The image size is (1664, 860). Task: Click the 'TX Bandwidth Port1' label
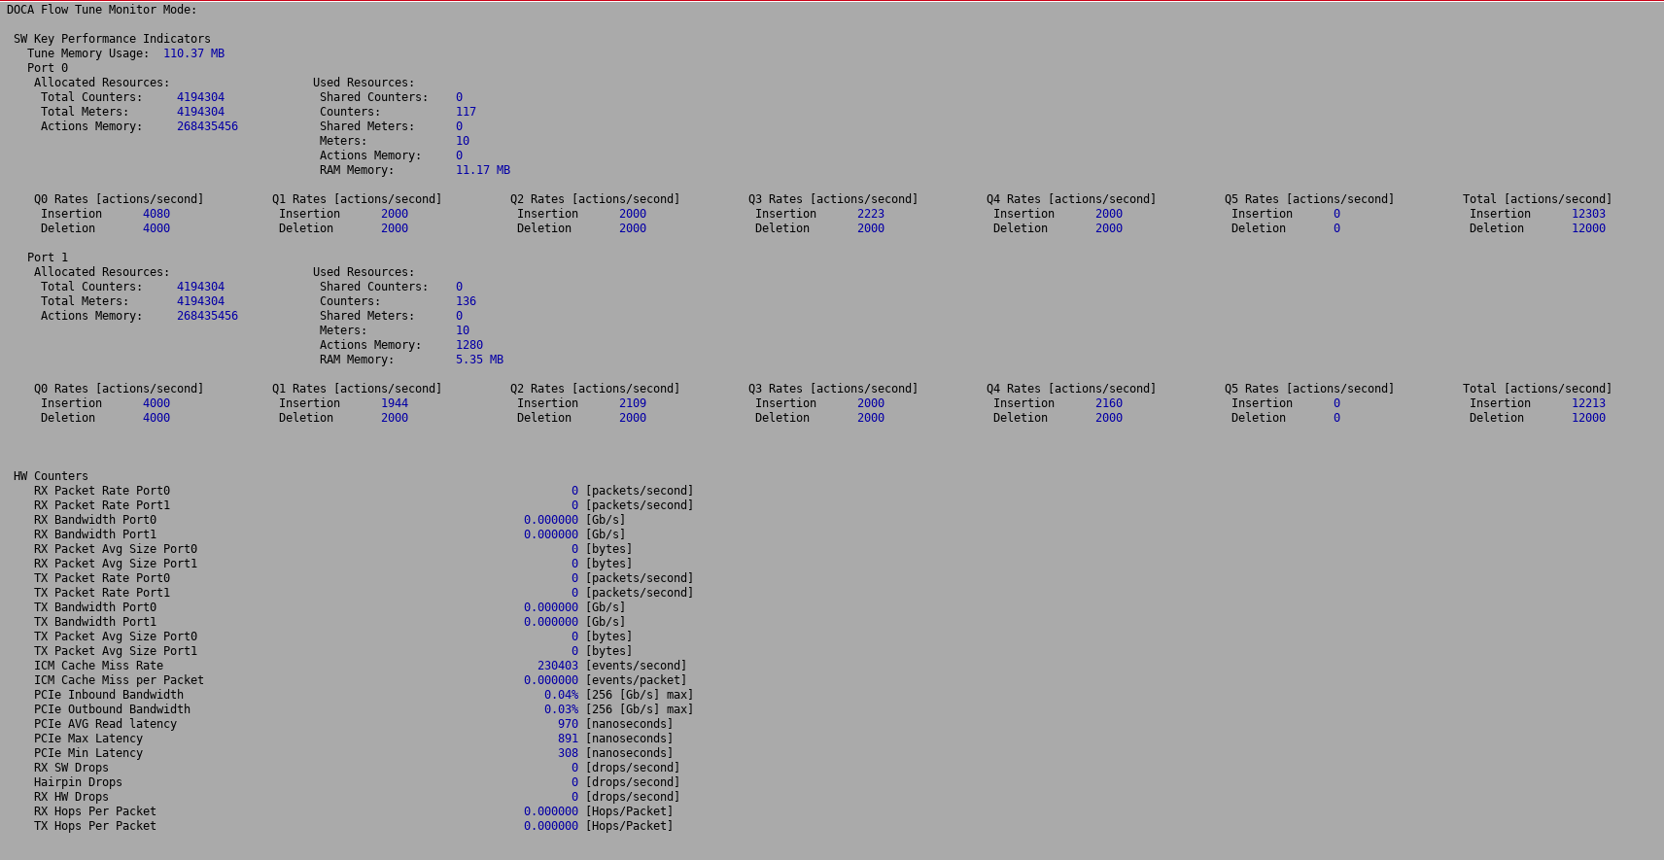point(95,622)
